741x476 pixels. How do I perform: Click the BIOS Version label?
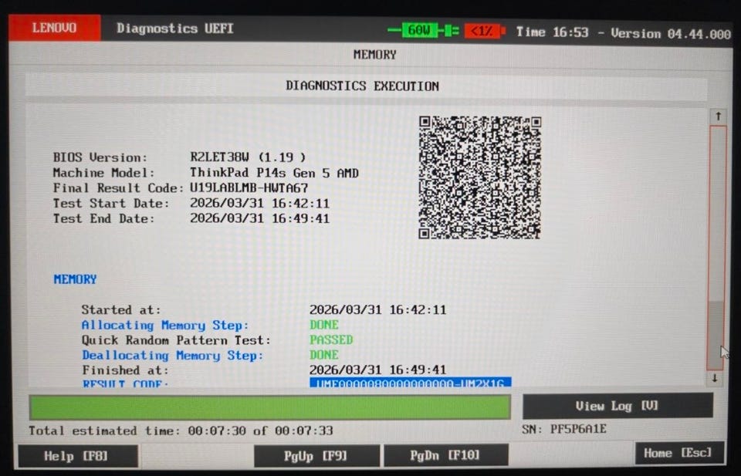click(100, 157)
